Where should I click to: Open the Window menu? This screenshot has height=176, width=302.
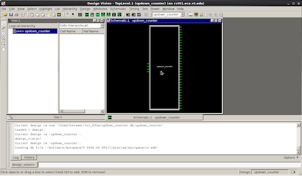168,9
